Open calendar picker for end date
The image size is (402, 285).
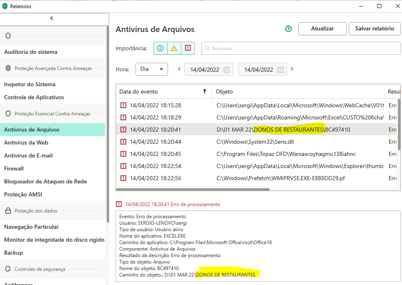pos(280,70)
